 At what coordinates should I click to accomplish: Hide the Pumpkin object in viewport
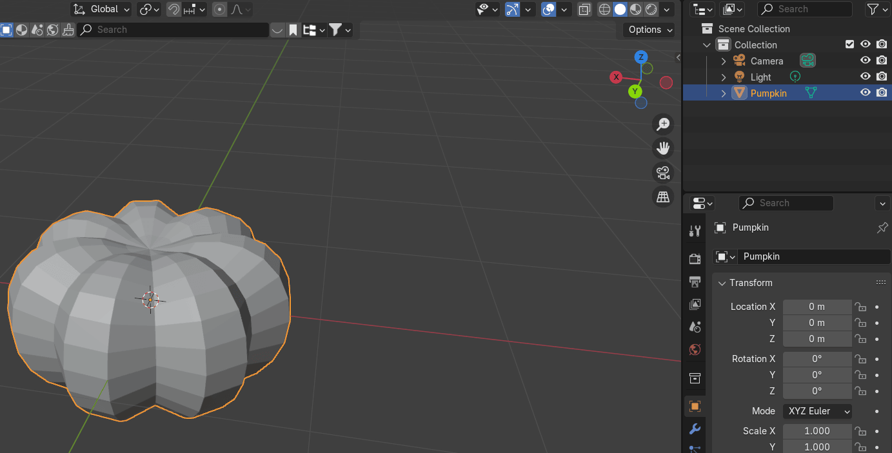[x=866, y=93]
